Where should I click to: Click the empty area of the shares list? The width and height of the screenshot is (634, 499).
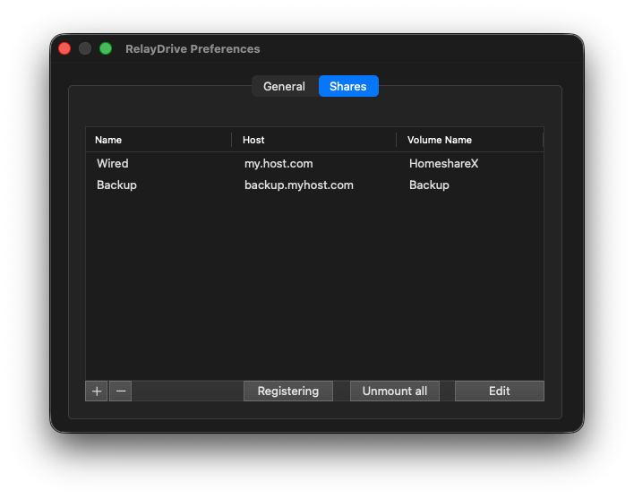coord(313,287)
